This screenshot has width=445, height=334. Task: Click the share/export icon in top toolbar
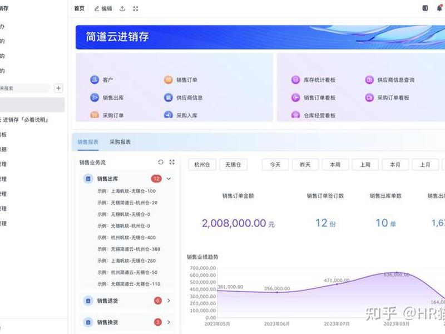(122, 8)
